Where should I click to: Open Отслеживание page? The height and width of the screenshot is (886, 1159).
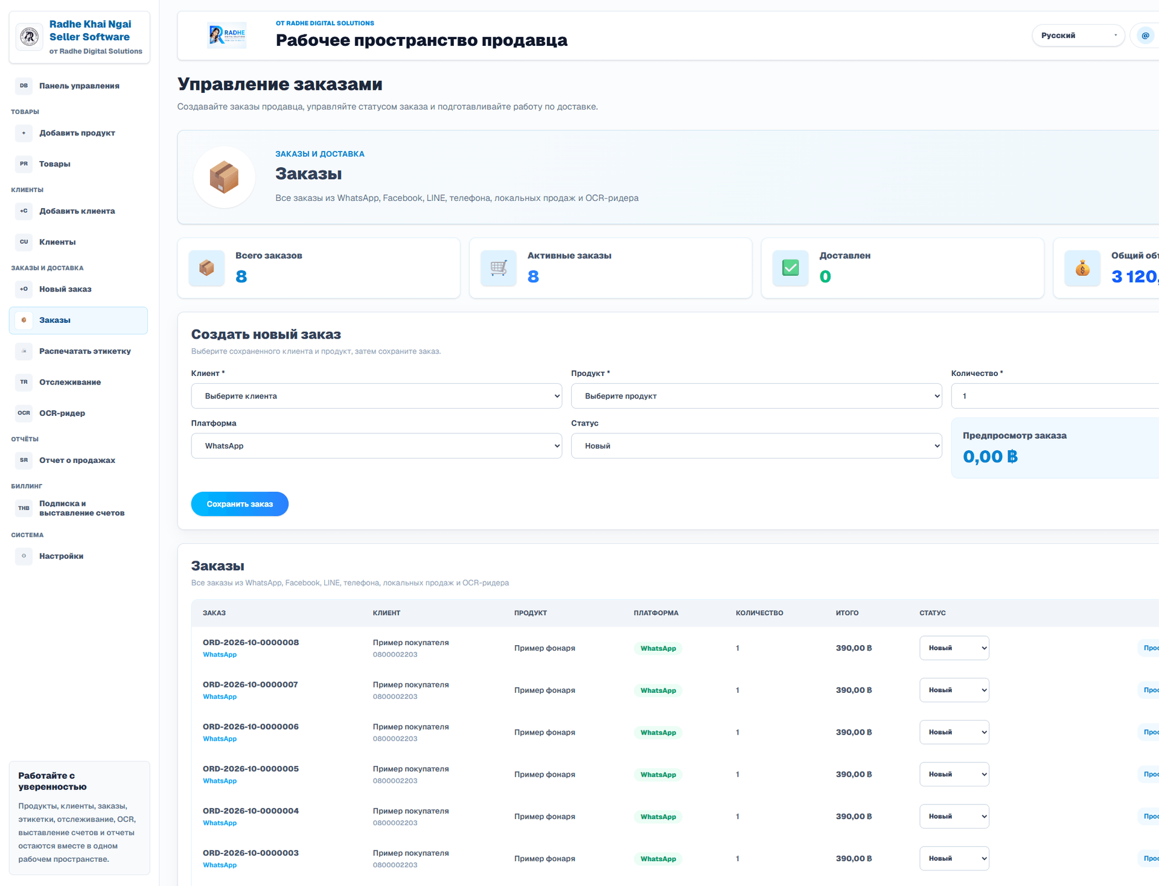(x=78, y=382)
